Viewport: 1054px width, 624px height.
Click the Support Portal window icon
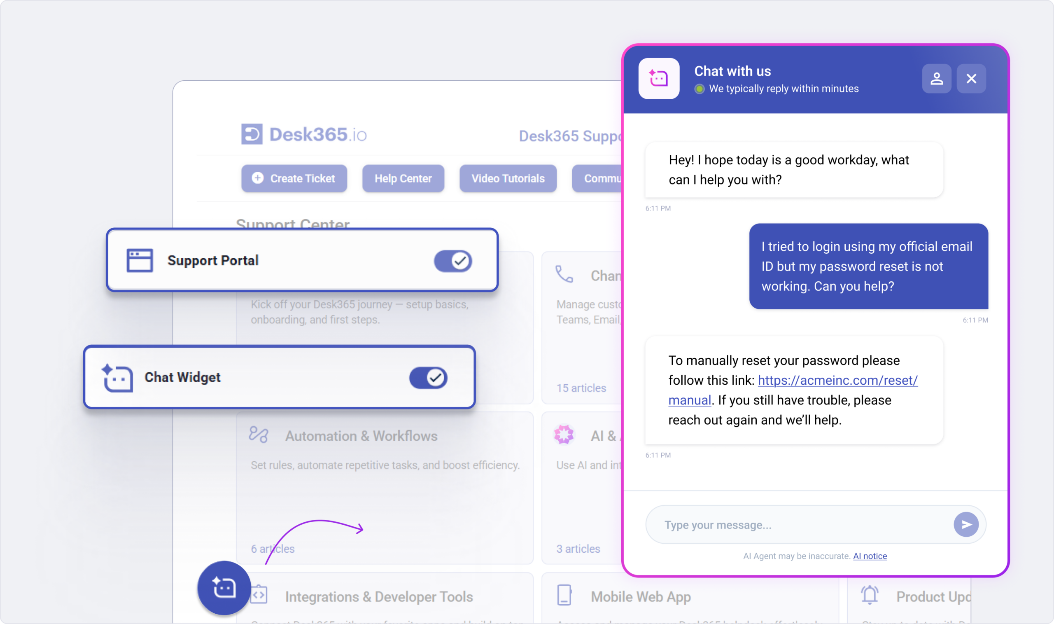tap(140, 260)
